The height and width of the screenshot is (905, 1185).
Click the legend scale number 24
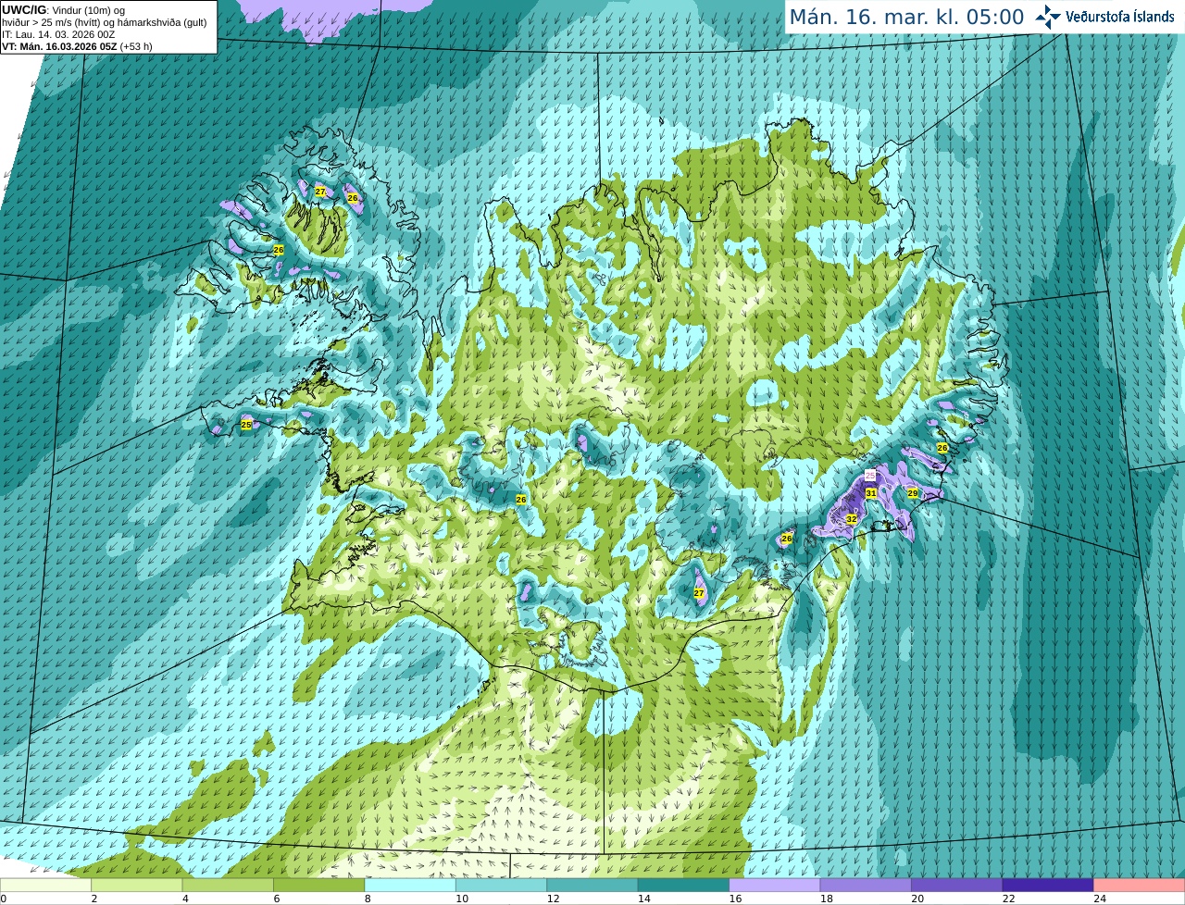click(x=1100, y=899)
